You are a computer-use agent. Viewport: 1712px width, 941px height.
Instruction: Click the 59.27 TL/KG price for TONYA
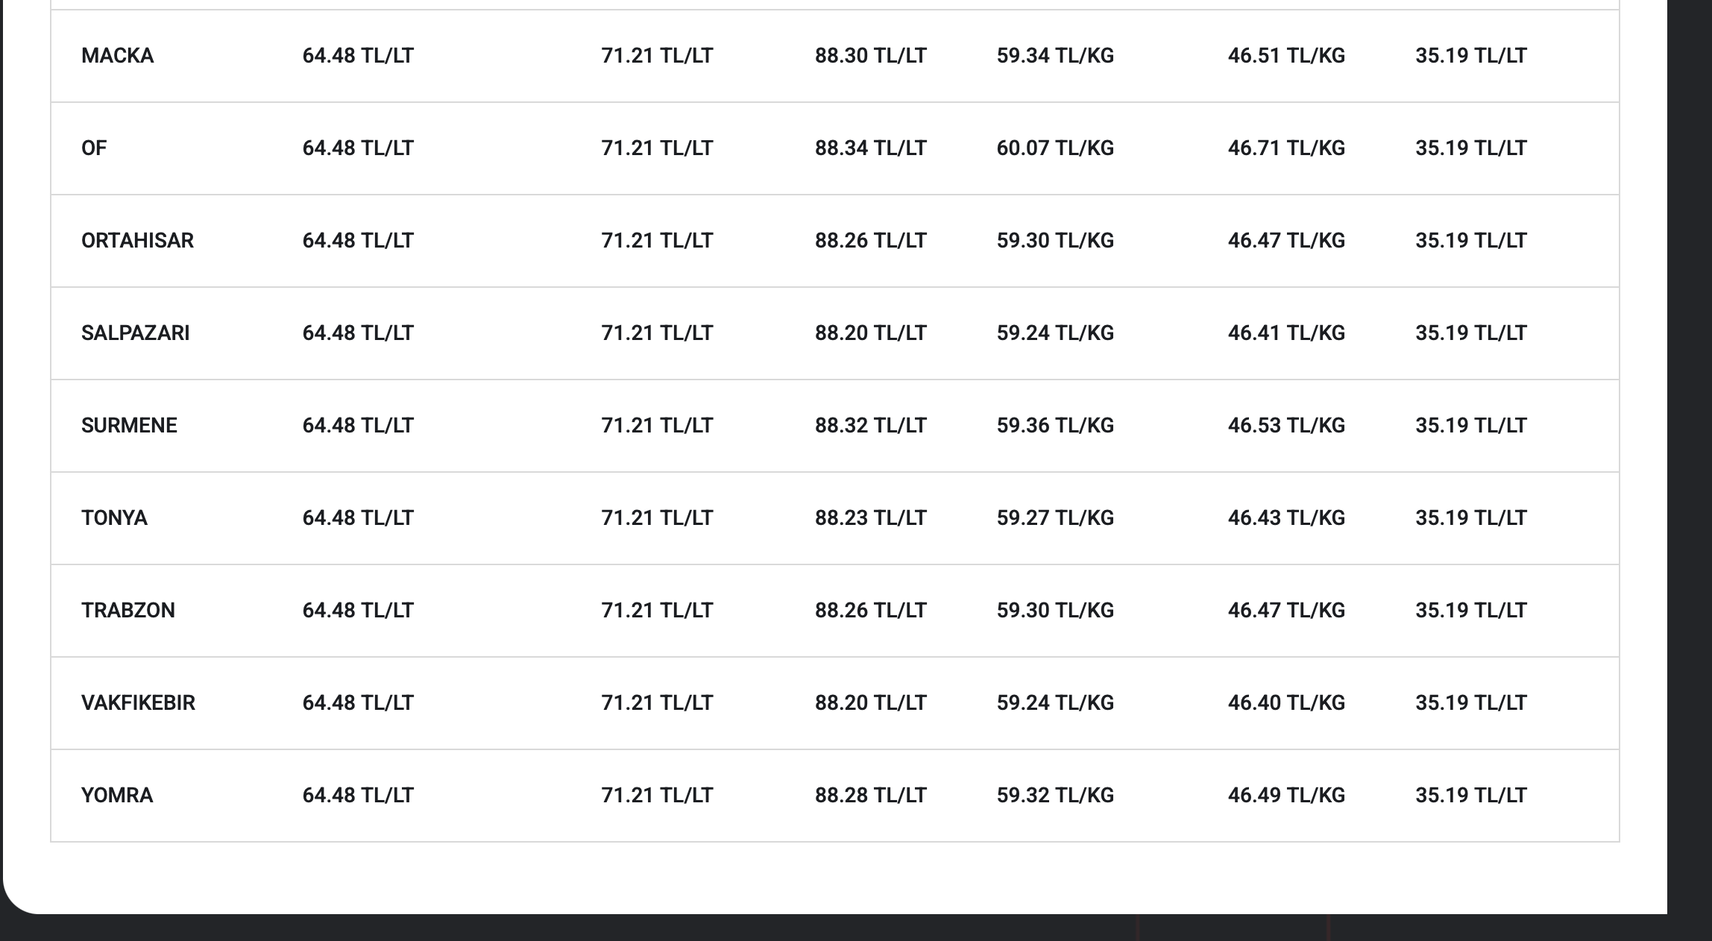[1055, 518]
